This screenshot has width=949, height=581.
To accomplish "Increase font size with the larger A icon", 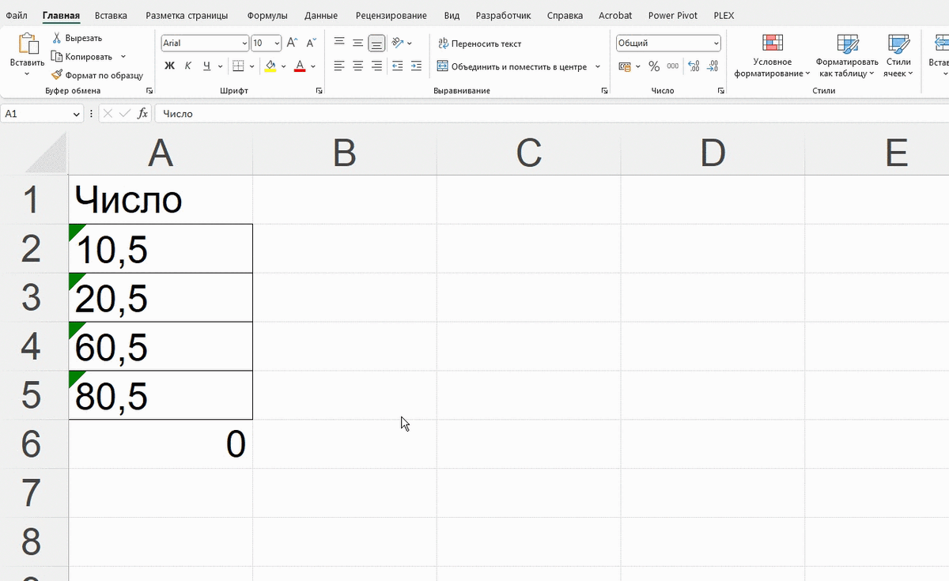I will click(292, 43).
